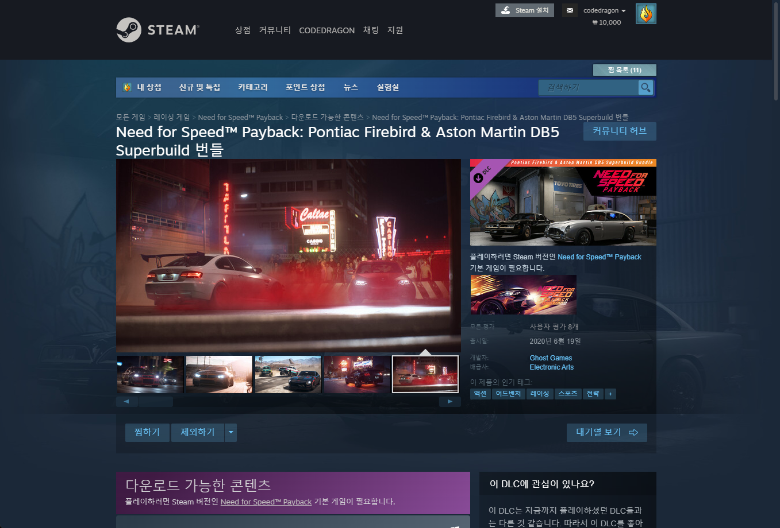The height and width of the screenshot is (528, 780).
Task: Select second screenshot thumbnail with white car
Action: pyautogui.click(x=219, y=374)
